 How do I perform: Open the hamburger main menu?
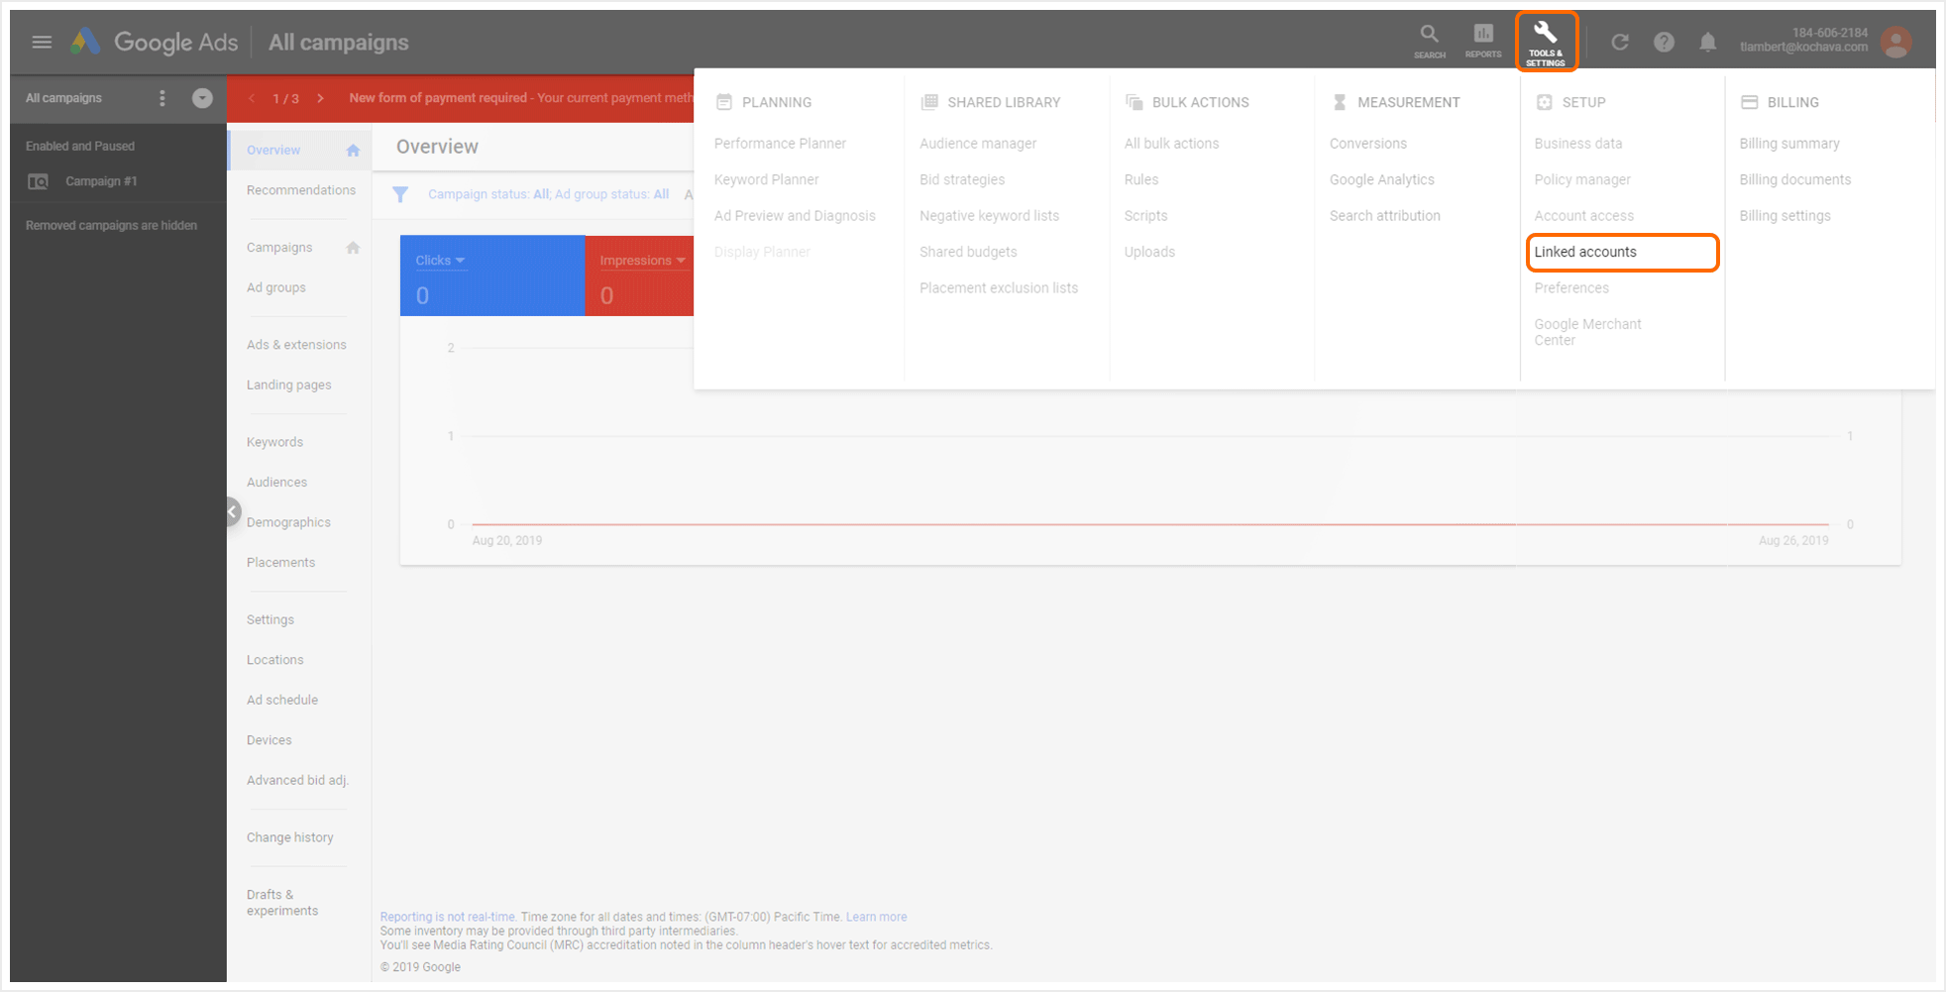(x=42, y=42)
